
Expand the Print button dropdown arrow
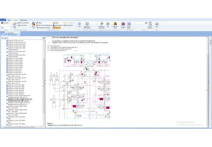(x=157, y=28)
